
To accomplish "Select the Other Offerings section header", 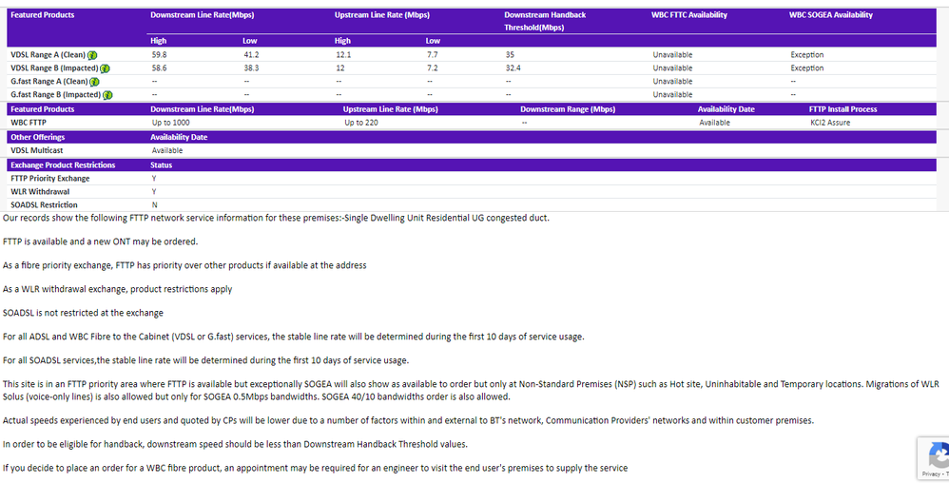I will coord(38,137).
